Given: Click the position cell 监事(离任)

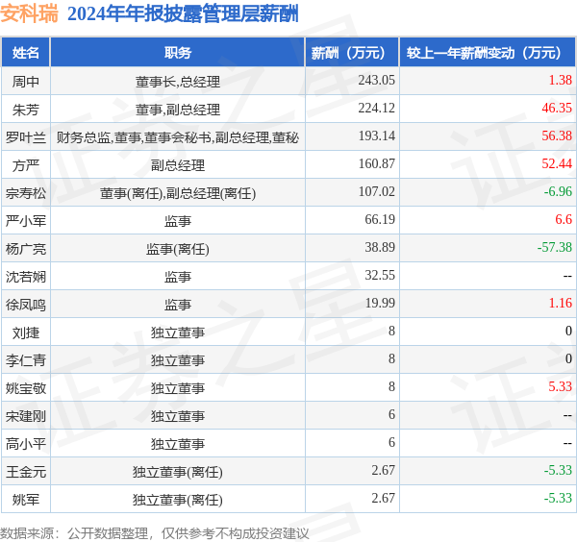Looking at the screenshot, I should 177,249.
